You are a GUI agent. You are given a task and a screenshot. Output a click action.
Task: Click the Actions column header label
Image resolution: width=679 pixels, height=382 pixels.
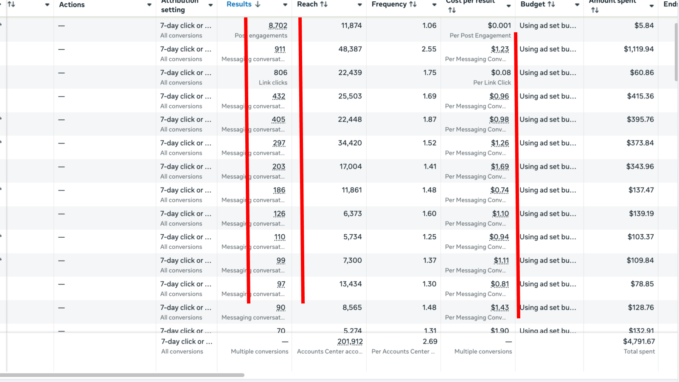pyautogui.click(x=72, y=5)
